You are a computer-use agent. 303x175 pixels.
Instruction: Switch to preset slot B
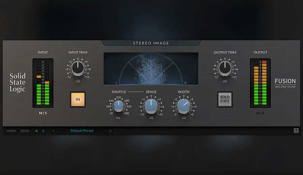coord(43,131)
